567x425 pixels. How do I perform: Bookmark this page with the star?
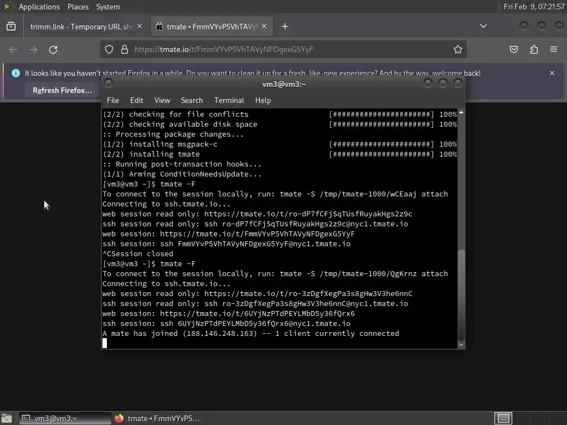coord(458,49)
